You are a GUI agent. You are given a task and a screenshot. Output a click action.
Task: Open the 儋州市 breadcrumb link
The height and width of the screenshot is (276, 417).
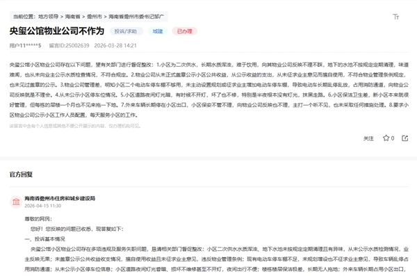coord(95,17)
